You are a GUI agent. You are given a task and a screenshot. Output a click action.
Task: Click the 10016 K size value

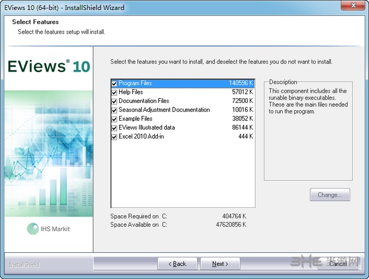point(242,110)
